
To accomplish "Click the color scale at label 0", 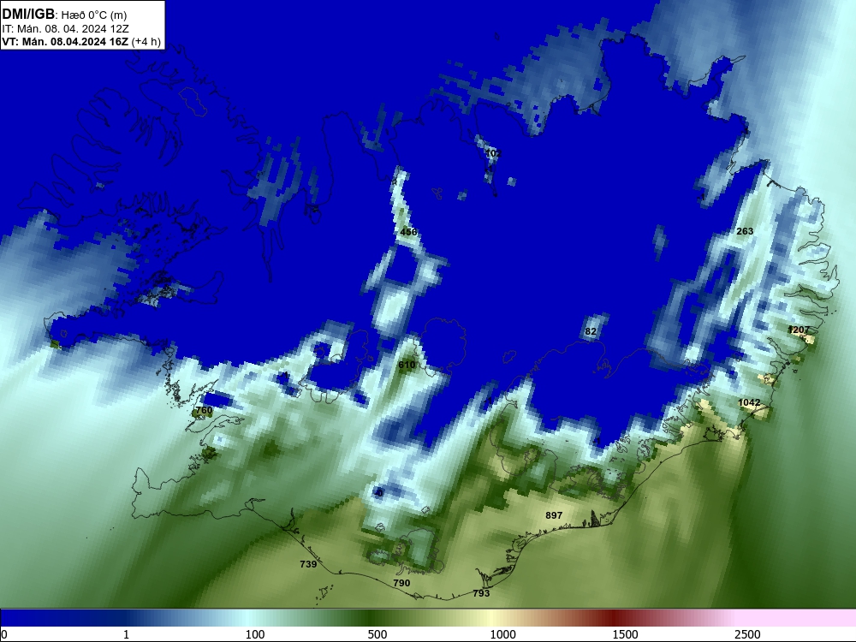I will point(4,633).
